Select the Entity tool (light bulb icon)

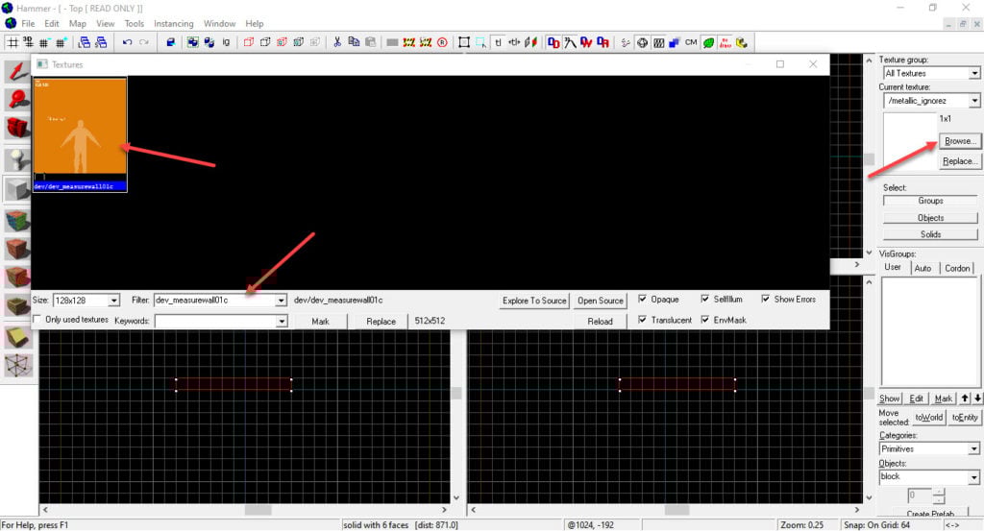click(x=17, y=159)
